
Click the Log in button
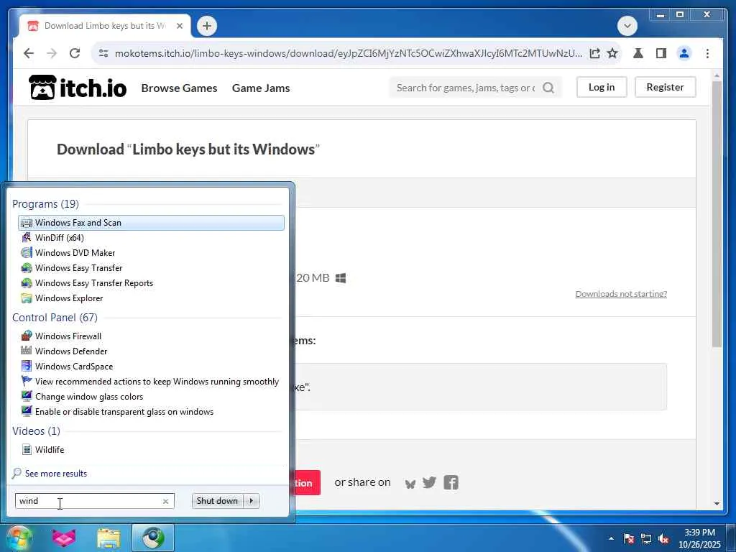(x=602, y=87)
